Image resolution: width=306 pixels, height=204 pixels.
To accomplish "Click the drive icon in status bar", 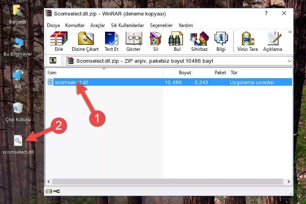I will [x=49, y=191].
